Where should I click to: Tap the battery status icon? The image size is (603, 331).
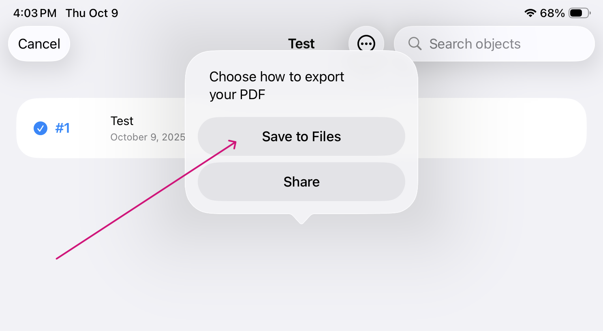click(579, 13)
